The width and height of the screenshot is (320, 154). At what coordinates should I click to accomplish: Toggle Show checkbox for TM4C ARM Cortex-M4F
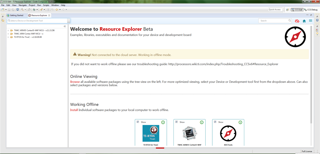(x=176, y=122)
